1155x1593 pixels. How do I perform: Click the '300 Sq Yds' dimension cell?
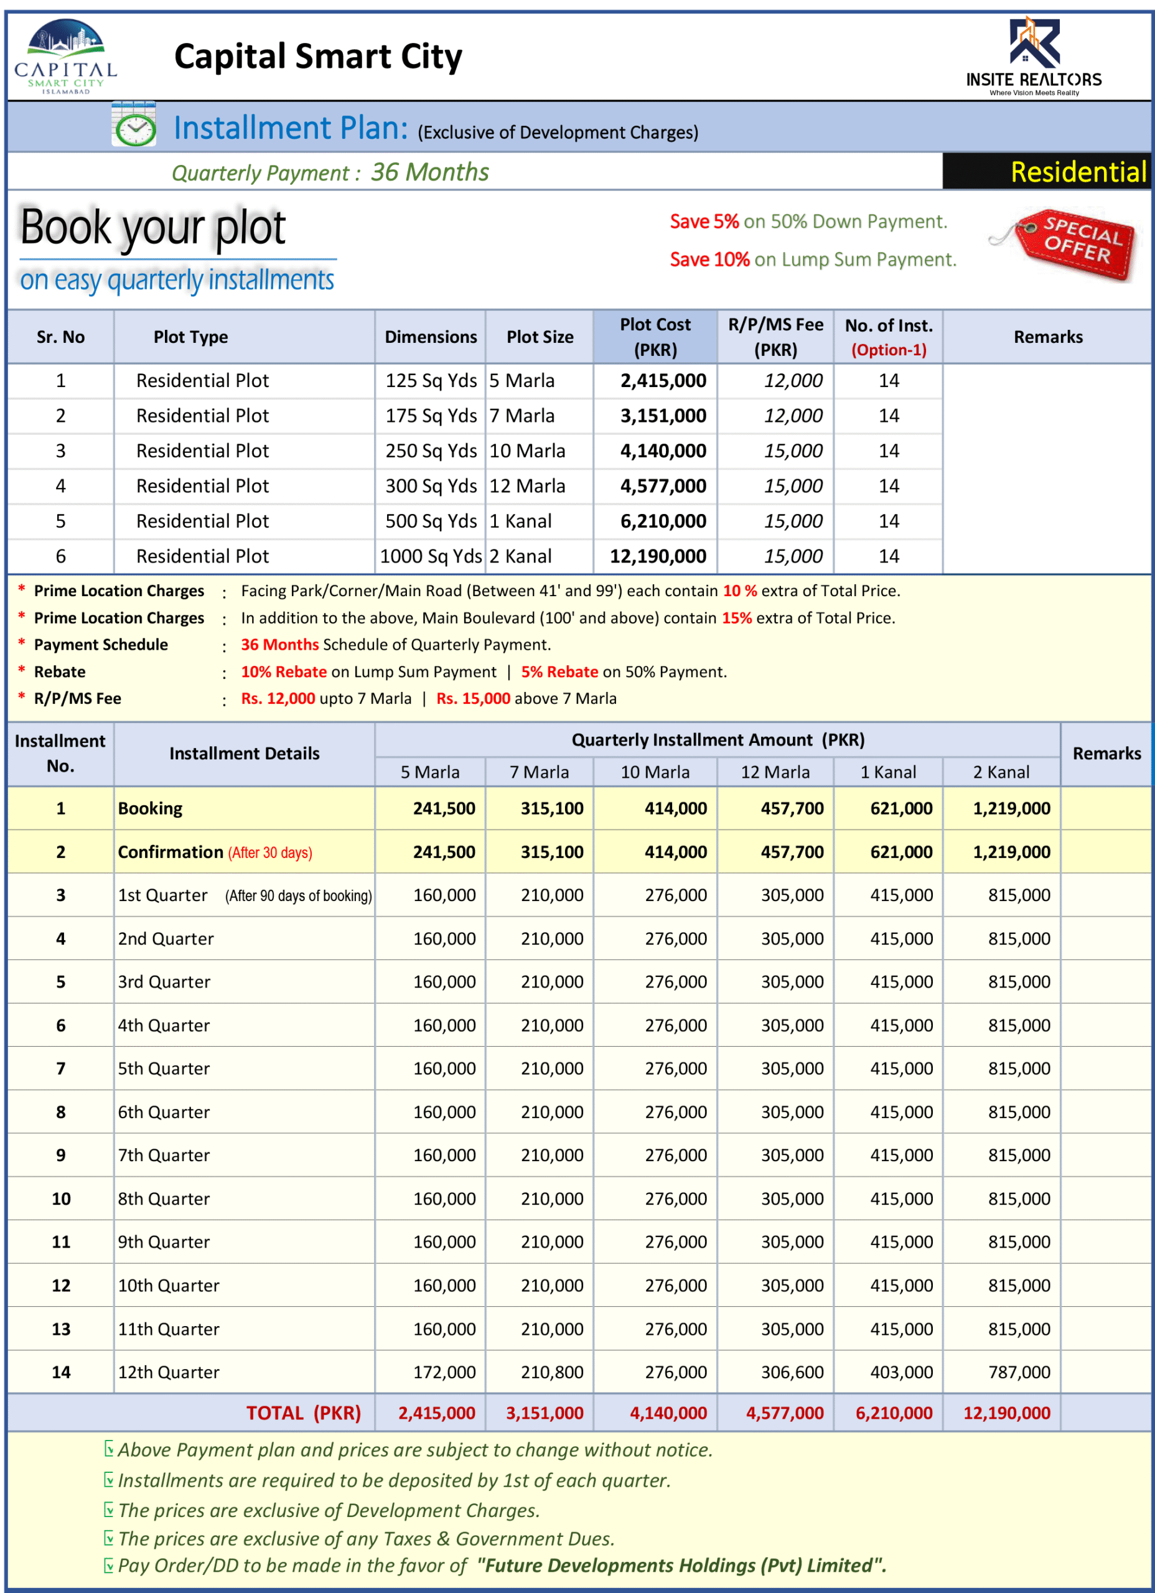pos(431,486)
